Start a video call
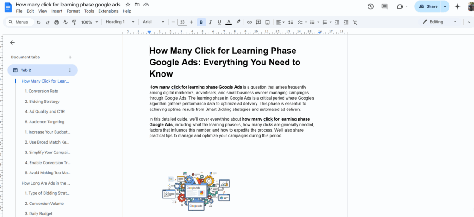 click(x=400, y=6)
